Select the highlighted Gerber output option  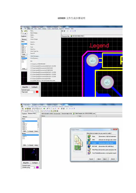[x=101, y=143]
